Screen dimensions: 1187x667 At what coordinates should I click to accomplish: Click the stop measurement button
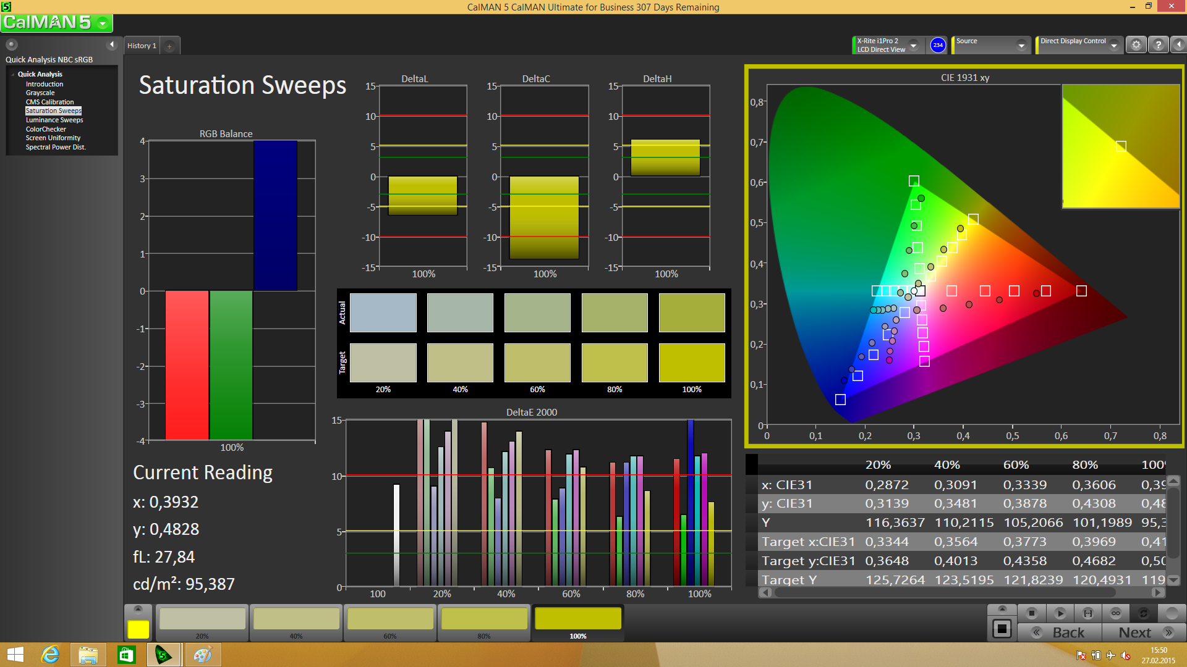tap(1031, 613)
